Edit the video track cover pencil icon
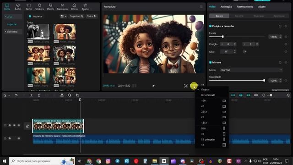Image resolution: width=293 pixels, height=165 pixels. (x=27, y=126)
